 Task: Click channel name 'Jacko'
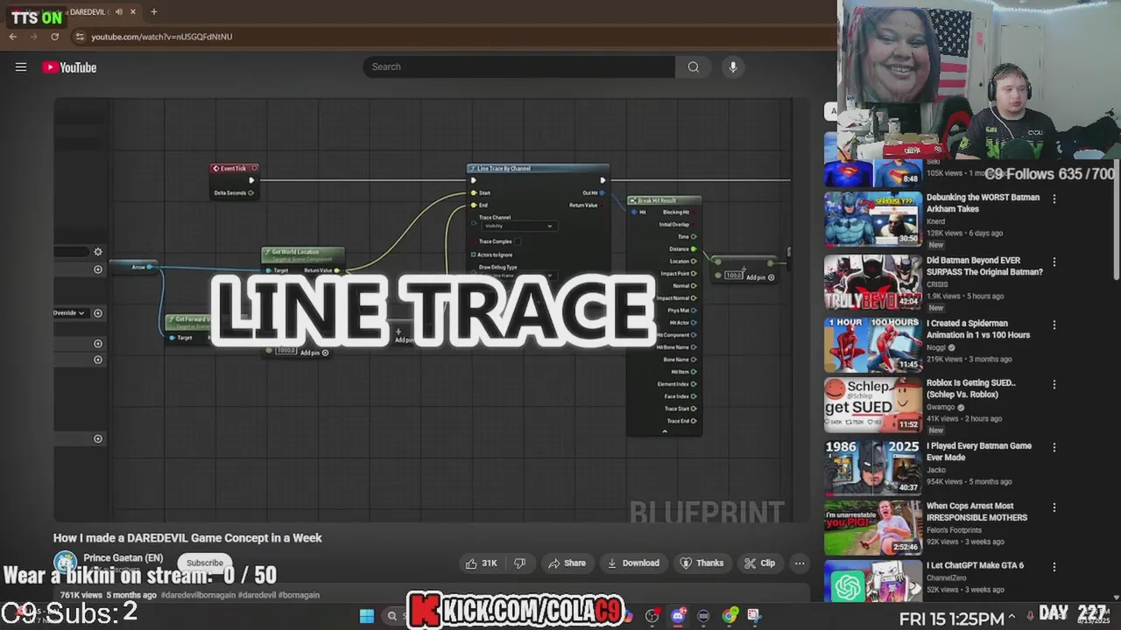click(937, 470)
